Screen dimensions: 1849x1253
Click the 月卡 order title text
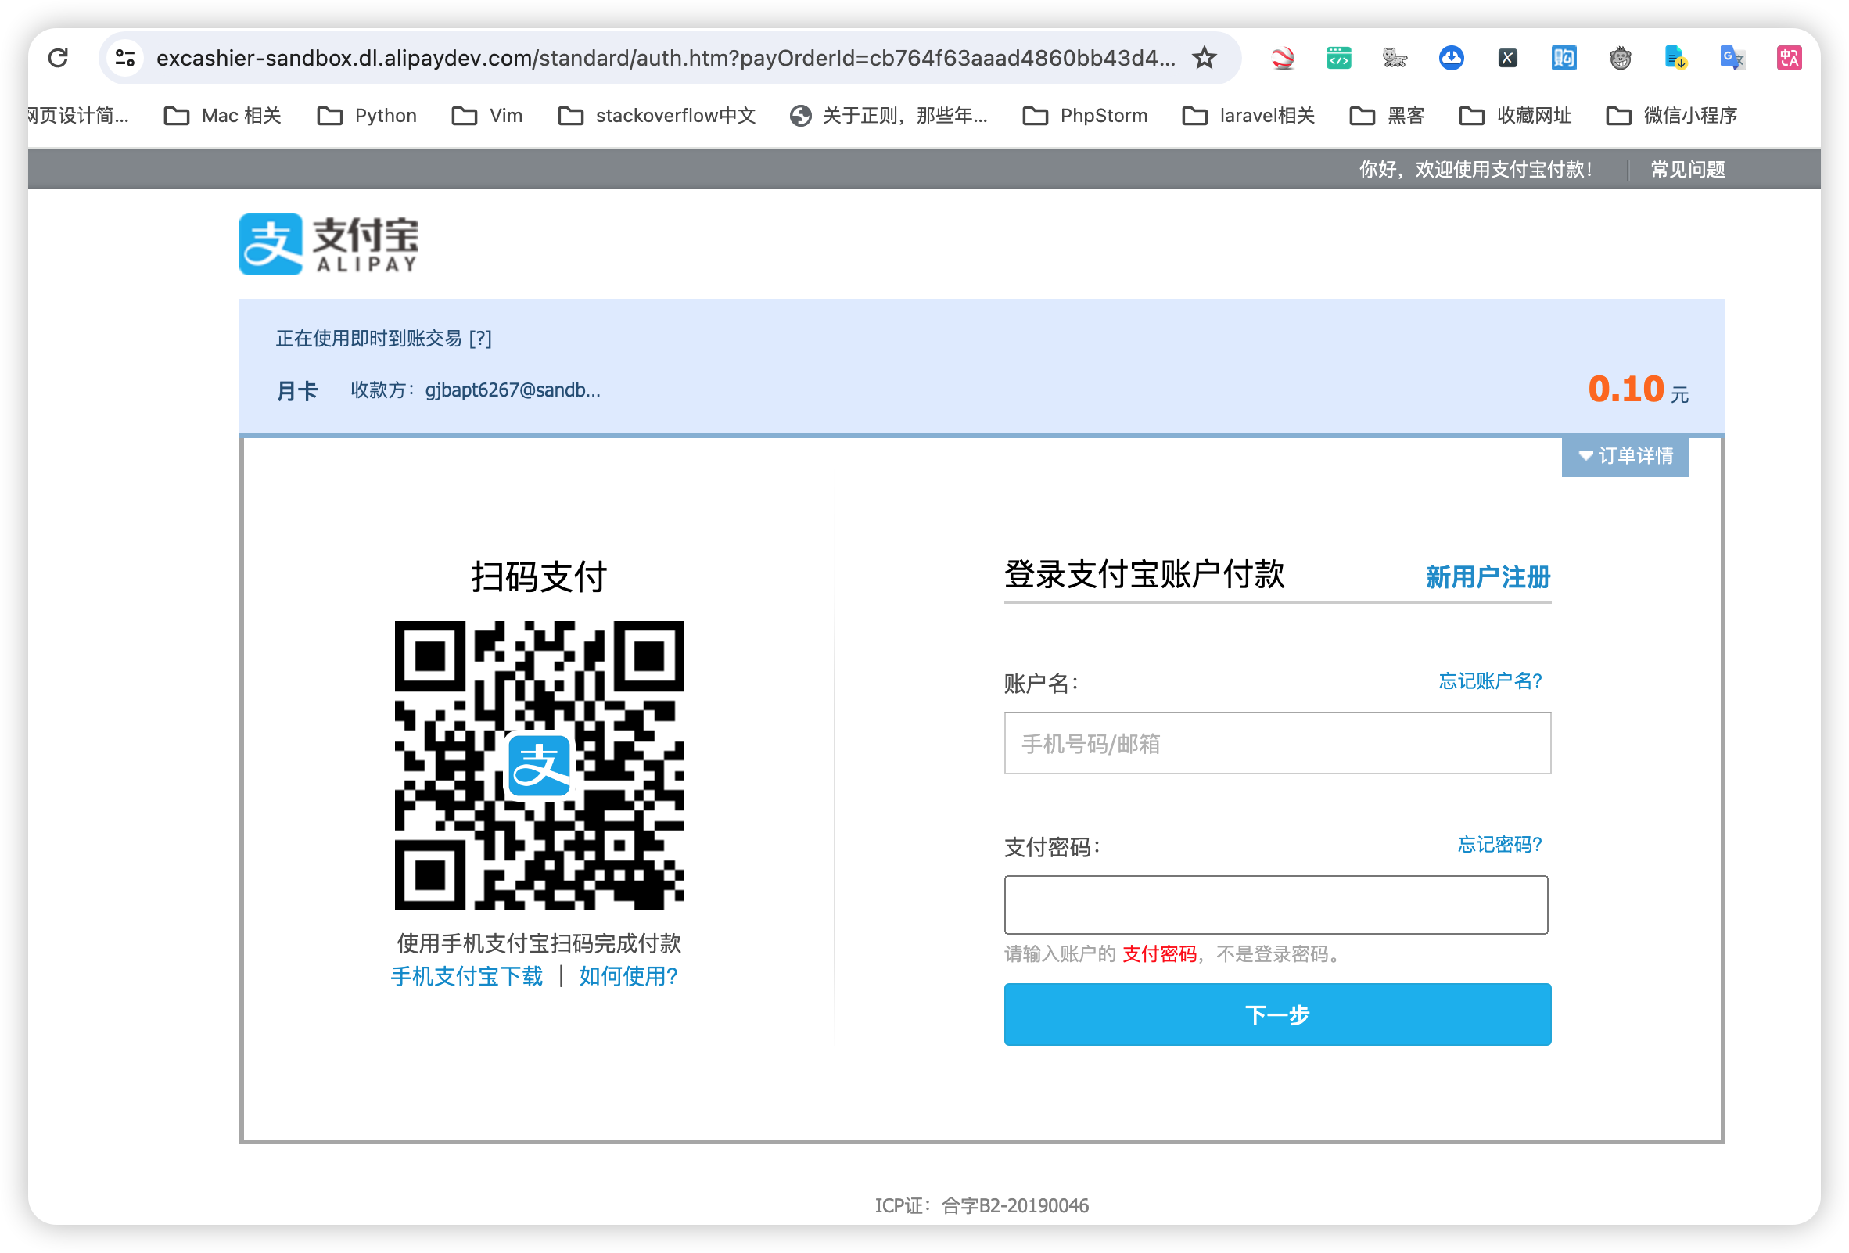tap(296, 390)
